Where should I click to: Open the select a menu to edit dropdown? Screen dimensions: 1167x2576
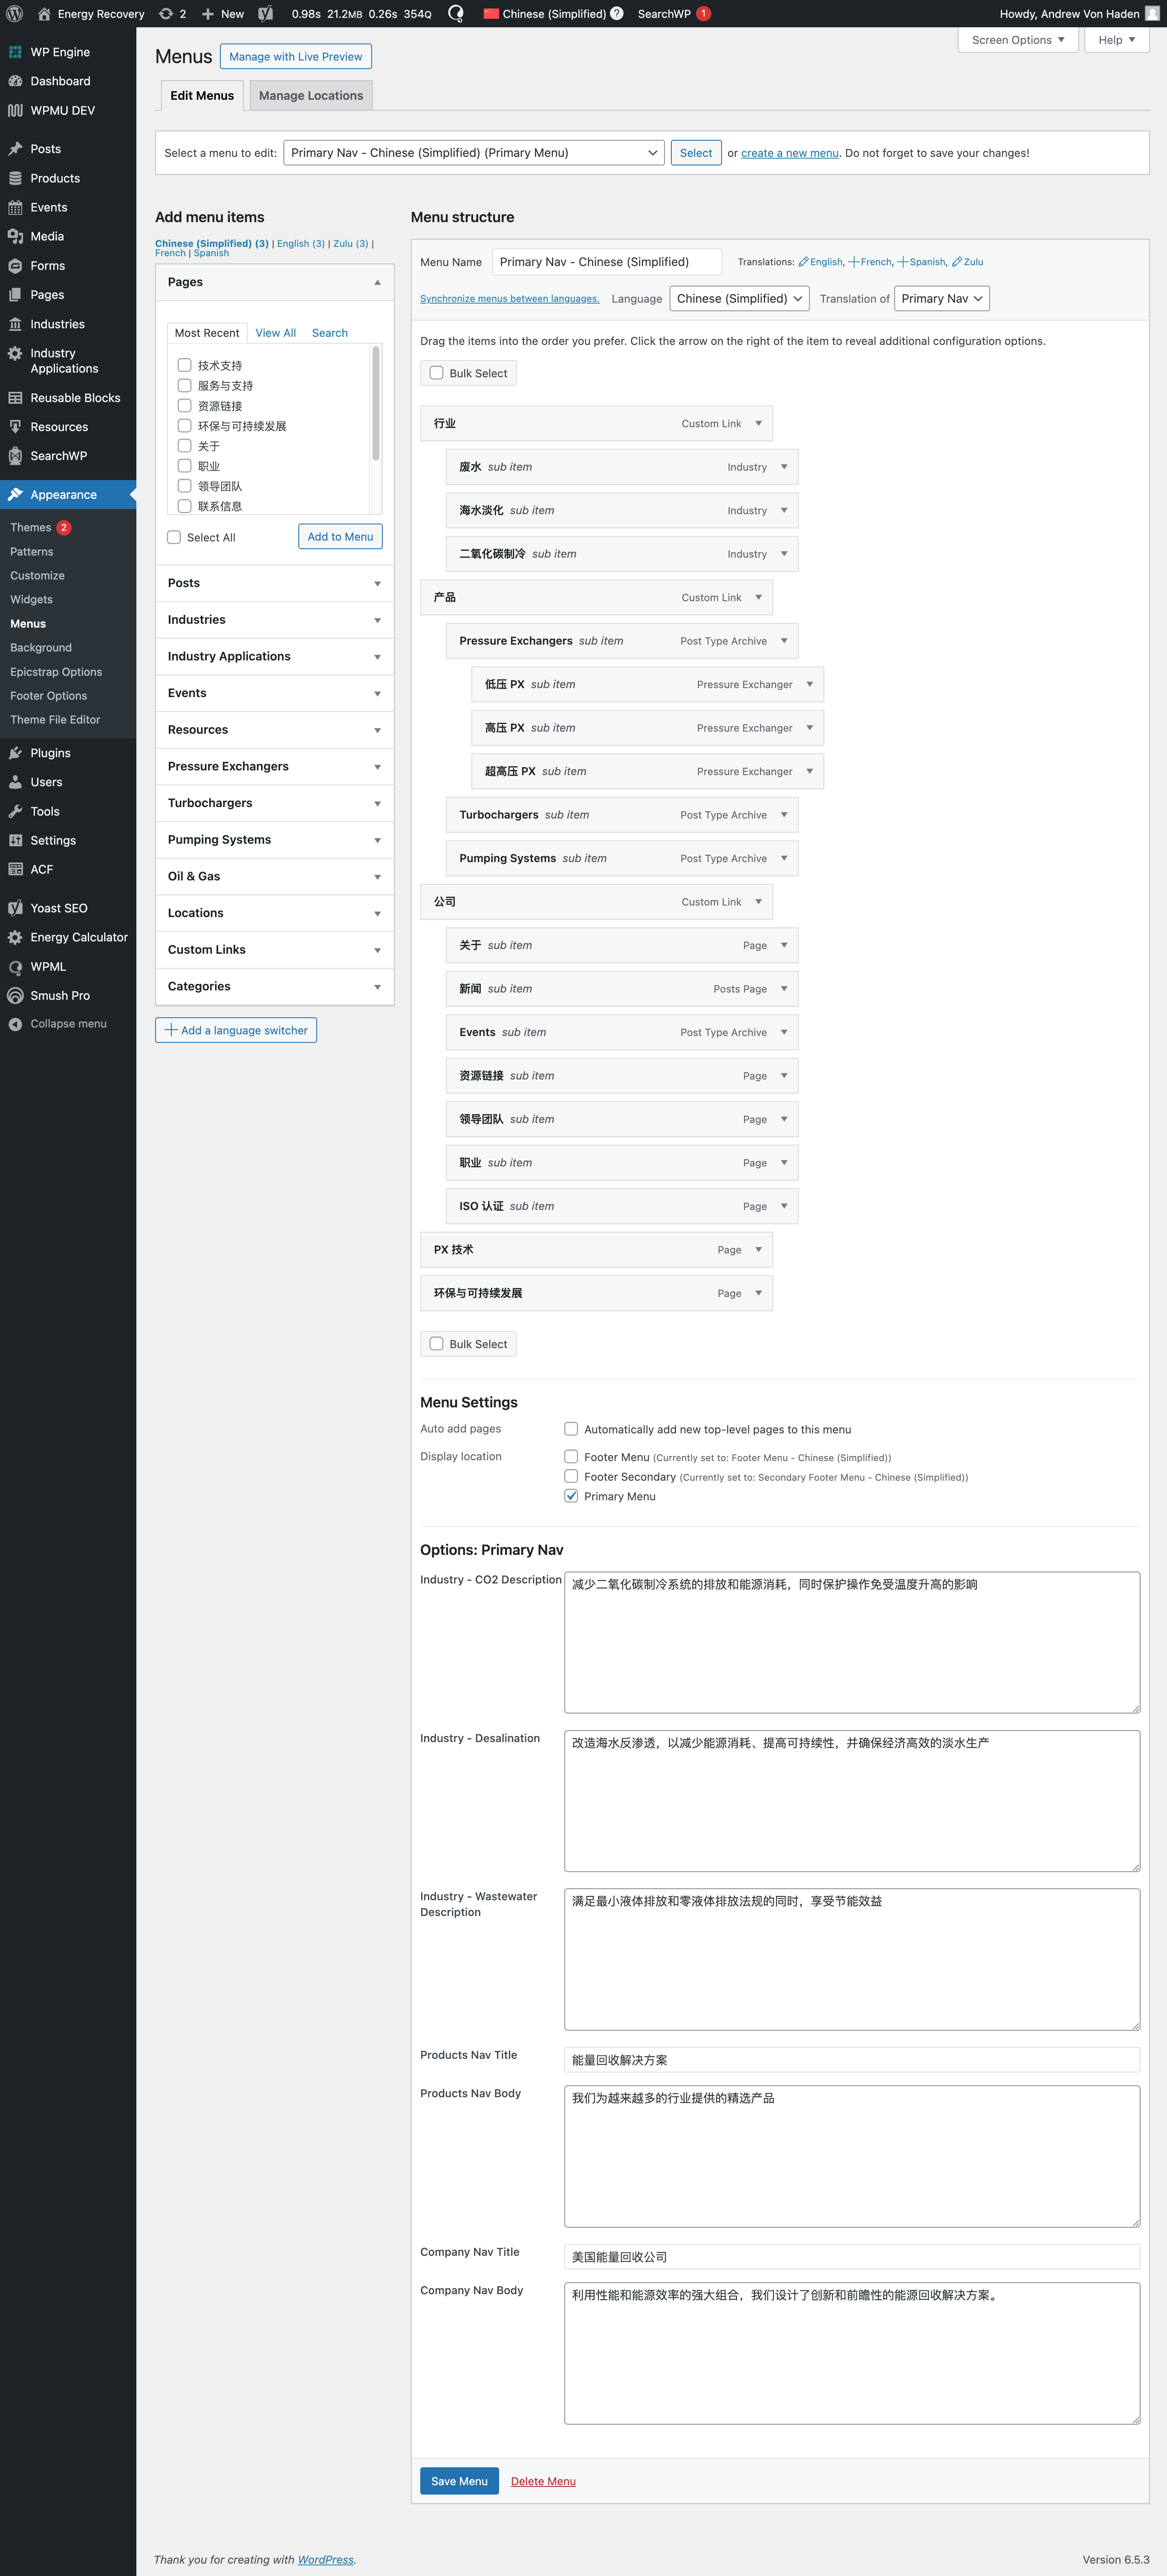pos(474,153)
